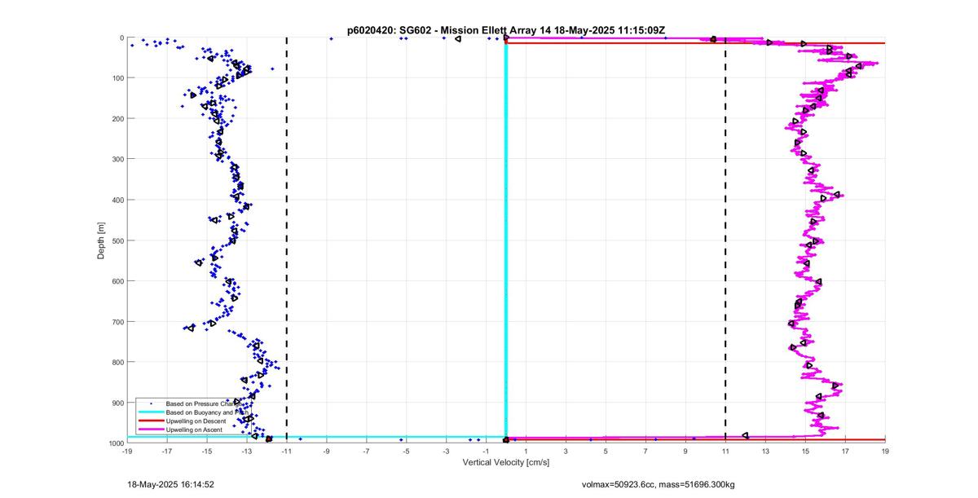Click the vertical cyan buoyancy line at zero velocity

506,236
